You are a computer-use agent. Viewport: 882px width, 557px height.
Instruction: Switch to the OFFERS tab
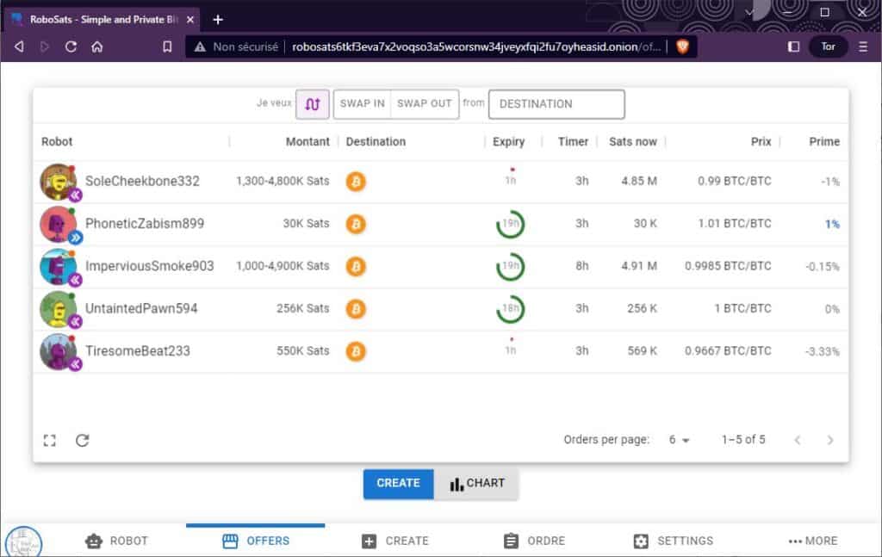pos(255,541)
